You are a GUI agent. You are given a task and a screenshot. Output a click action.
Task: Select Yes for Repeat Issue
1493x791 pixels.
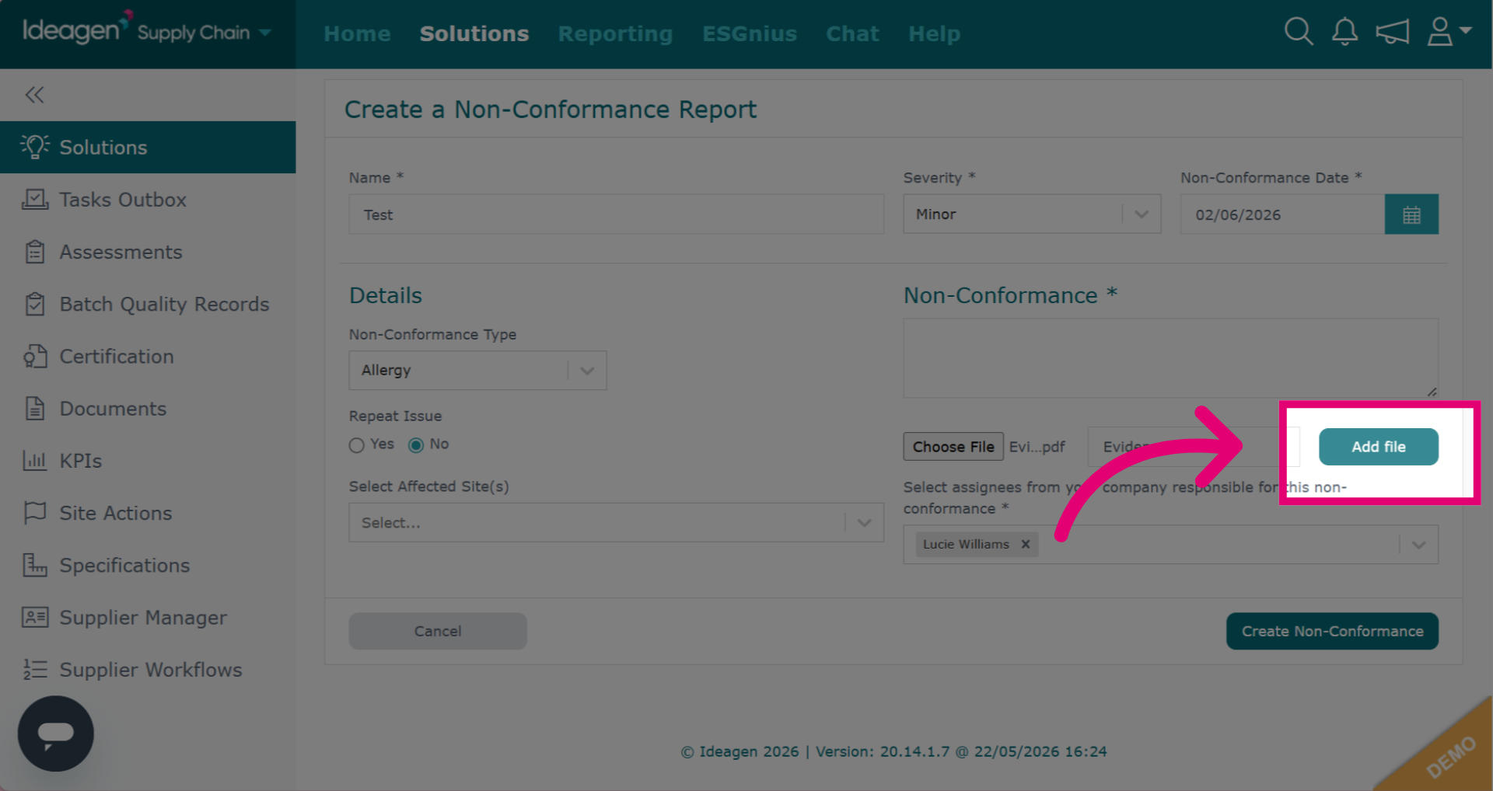[x=357, y=445]
